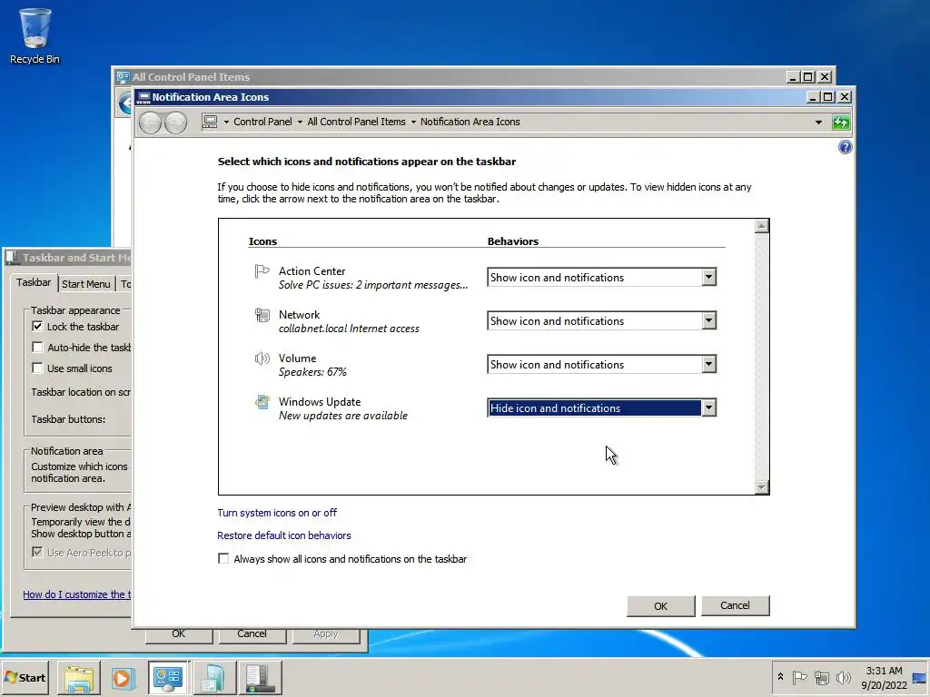Click Cancel in Notification Area Icons

coord(735,605)
